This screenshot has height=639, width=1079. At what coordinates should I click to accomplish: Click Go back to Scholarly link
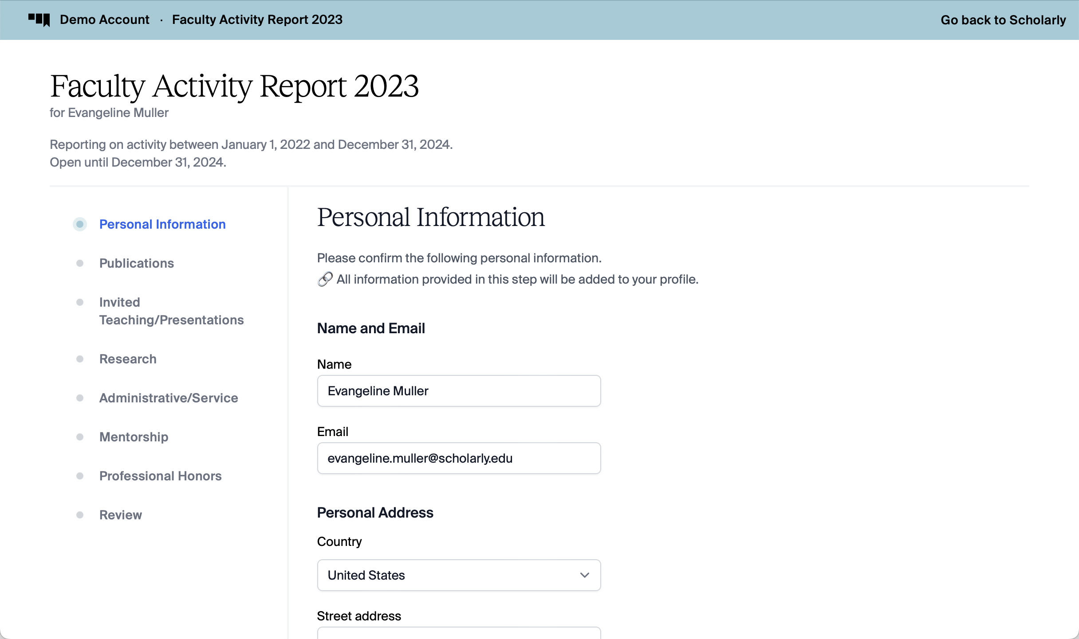1003,20
